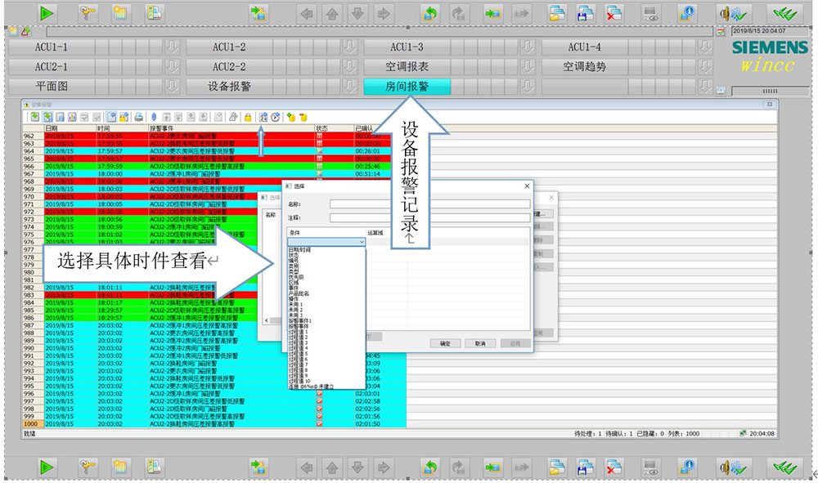Image resolution: width=818 pixels, height=483 pixels.
Task: Show the short-term archive list in alarm toolbar
Action: point(47,117)
